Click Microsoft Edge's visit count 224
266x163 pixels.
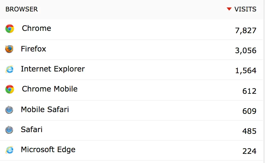click(x=249, y=151)
